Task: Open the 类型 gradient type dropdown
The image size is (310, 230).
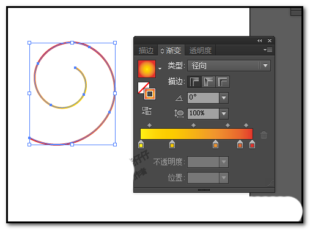Action: click(229, 65)
